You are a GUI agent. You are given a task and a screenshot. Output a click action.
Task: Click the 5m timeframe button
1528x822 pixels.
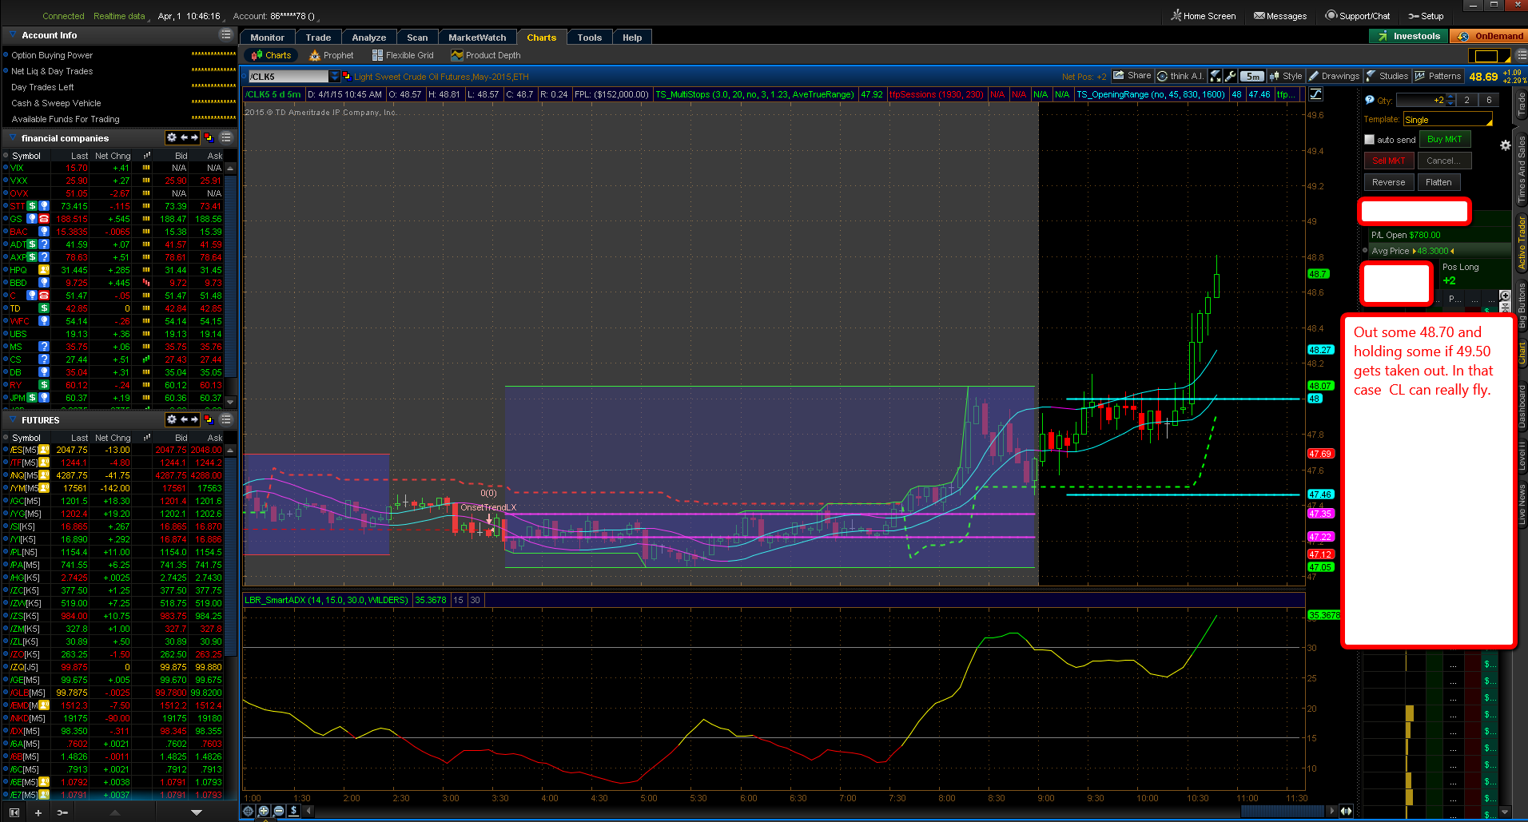point(1252,77)
